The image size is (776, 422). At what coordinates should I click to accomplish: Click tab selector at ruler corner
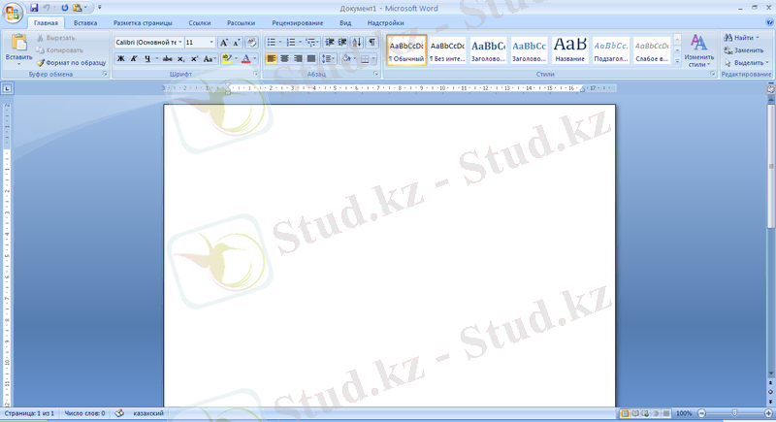coord(7,88)
